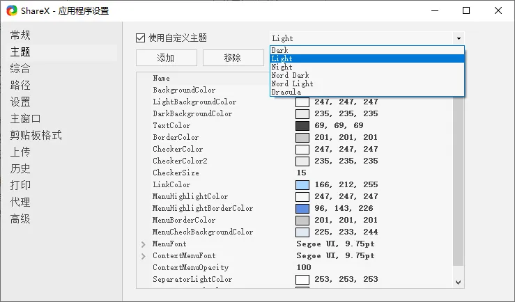The width and height of the screenshot is (515, 302).
Task: Choose the Nord Dark theme option
Action: pyautogui.click(x=367, y=75)
